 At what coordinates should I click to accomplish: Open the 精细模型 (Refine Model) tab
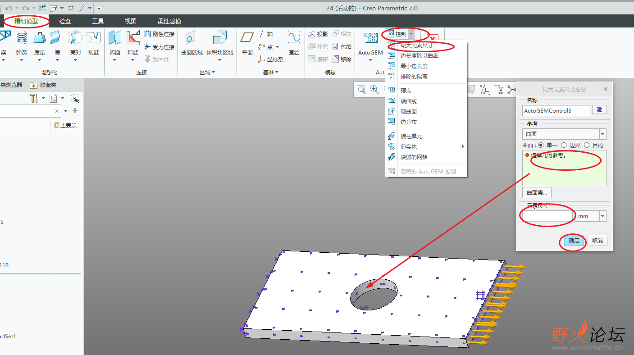point(26,21)
